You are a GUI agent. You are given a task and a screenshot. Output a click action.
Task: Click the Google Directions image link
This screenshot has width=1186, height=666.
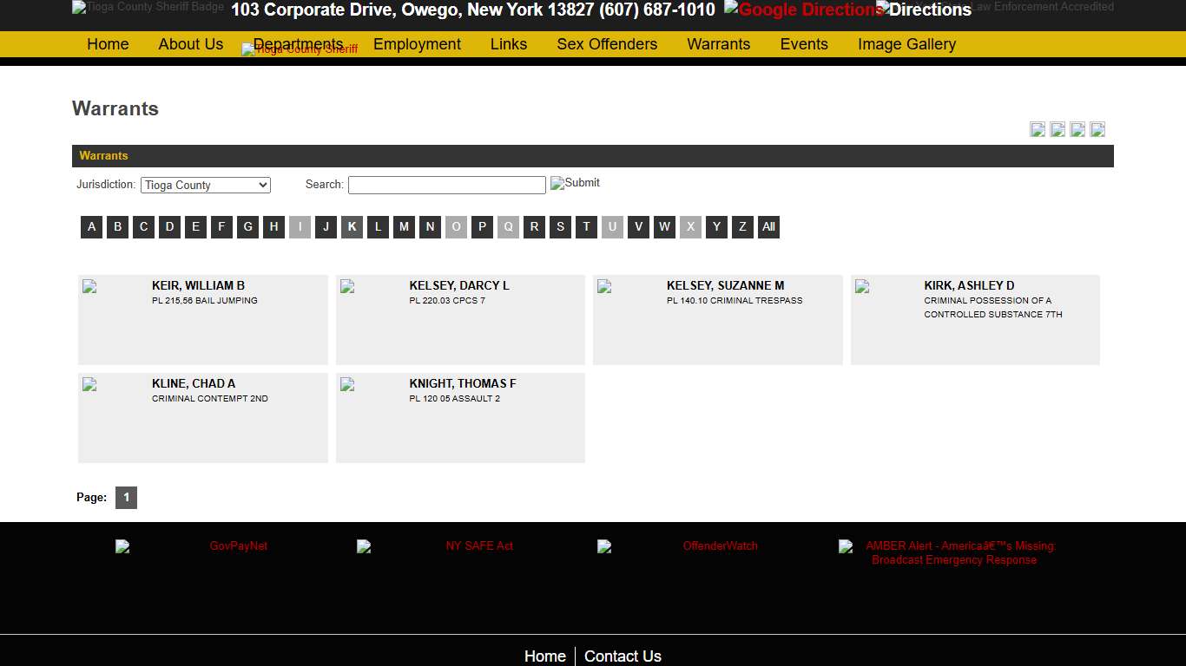803,10
